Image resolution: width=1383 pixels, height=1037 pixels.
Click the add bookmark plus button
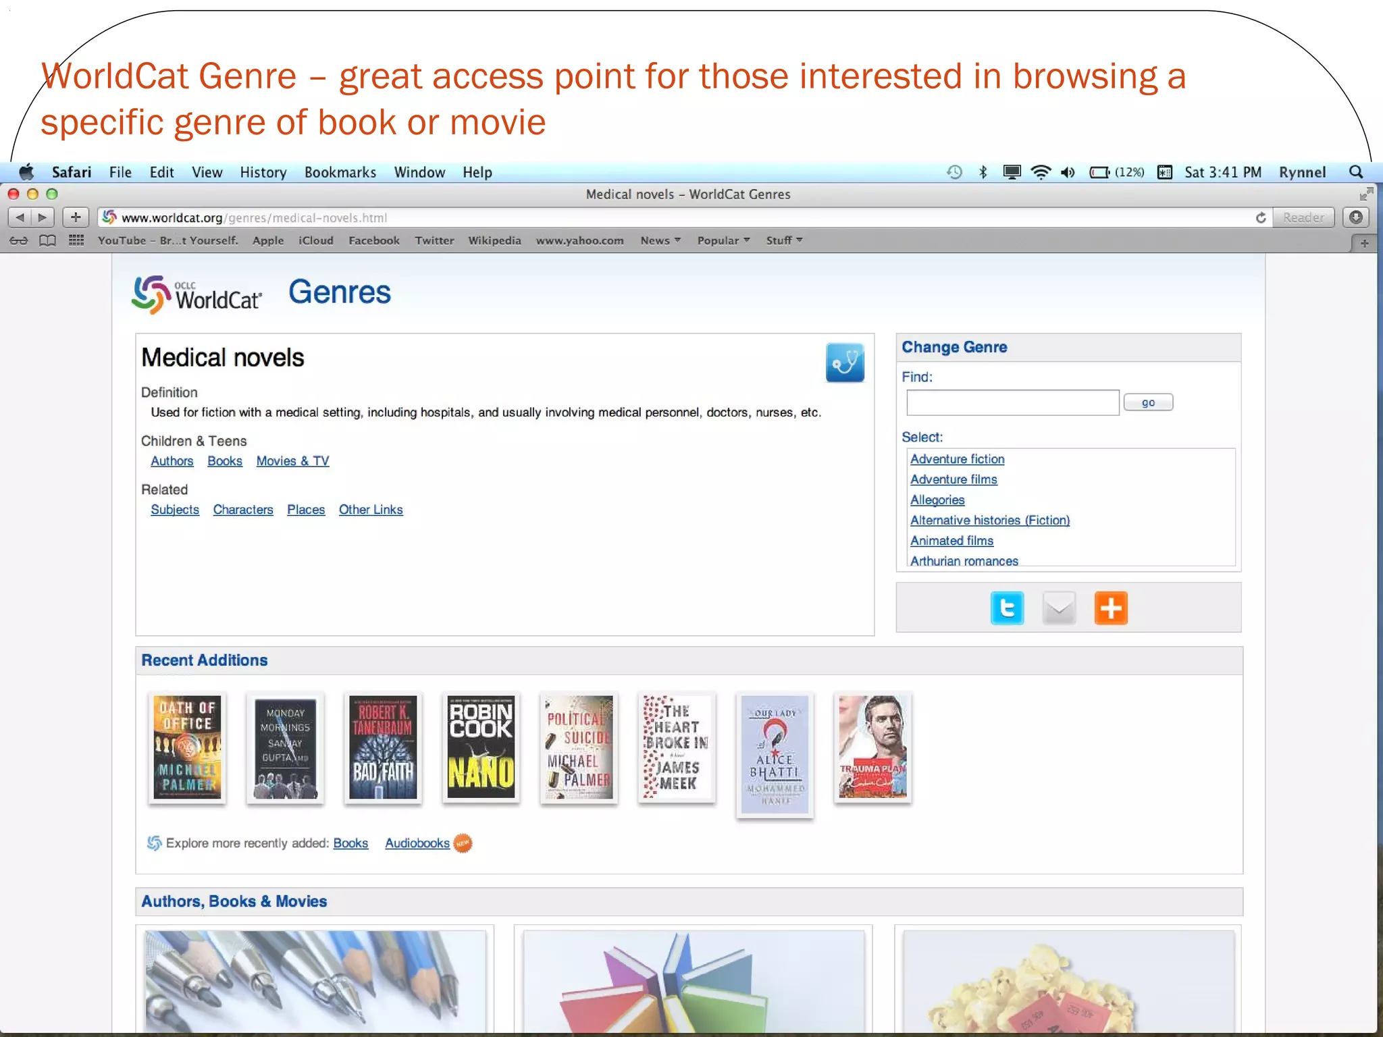pyautogui.click(x=76, y=217)
